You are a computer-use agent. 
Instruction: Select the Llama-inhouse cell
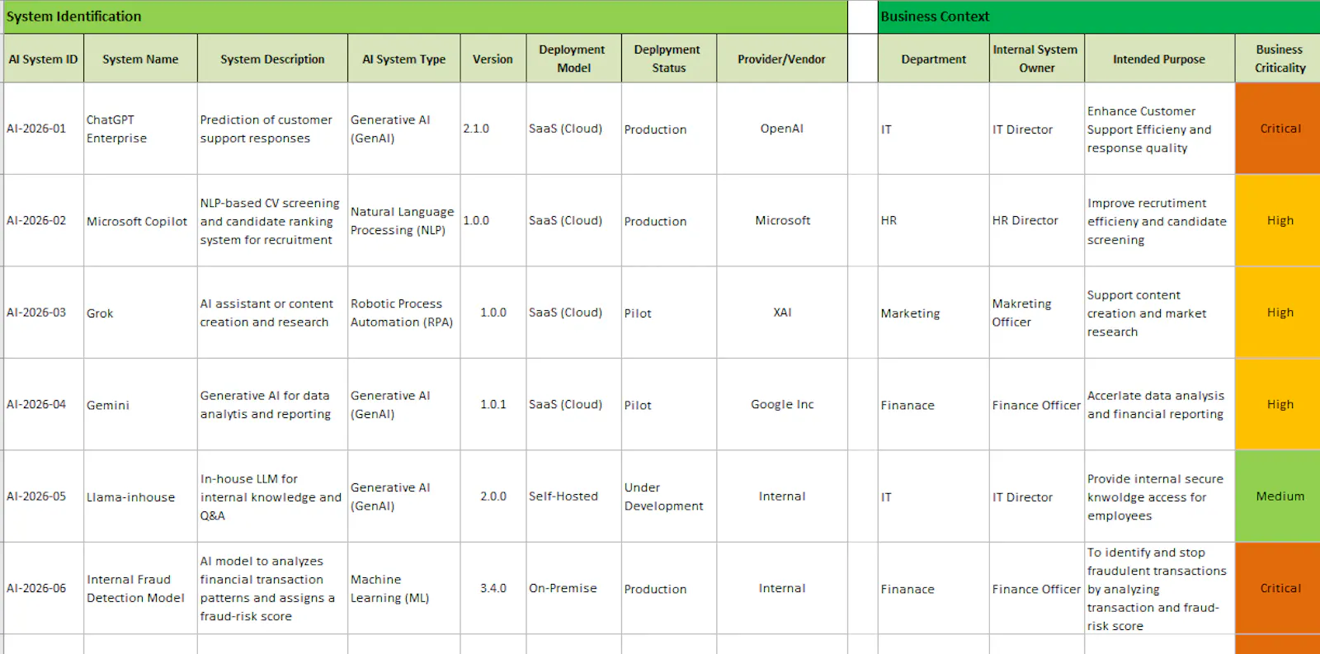140,496
